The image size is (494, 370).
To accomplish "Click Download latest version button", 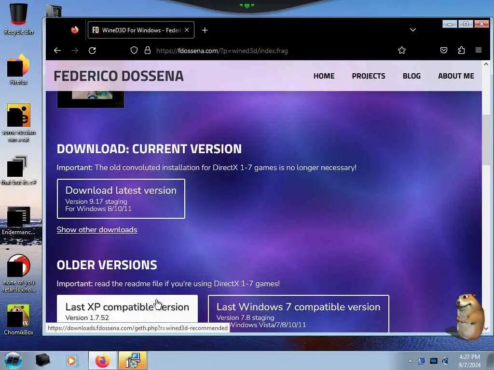I will 121,198.
